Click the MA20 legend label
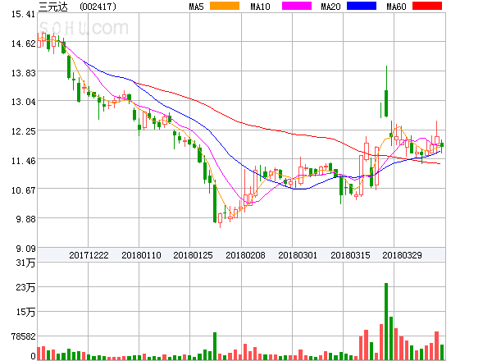Viewport: 492px width, 361px height. click(x=330, y=7)
